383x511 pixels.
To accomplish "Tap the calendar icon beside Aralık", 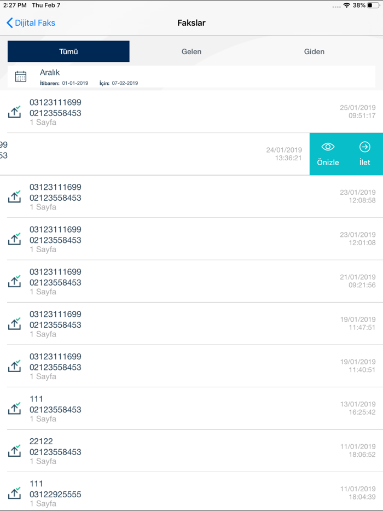I will pyautogui.click(x=21, y=77).
